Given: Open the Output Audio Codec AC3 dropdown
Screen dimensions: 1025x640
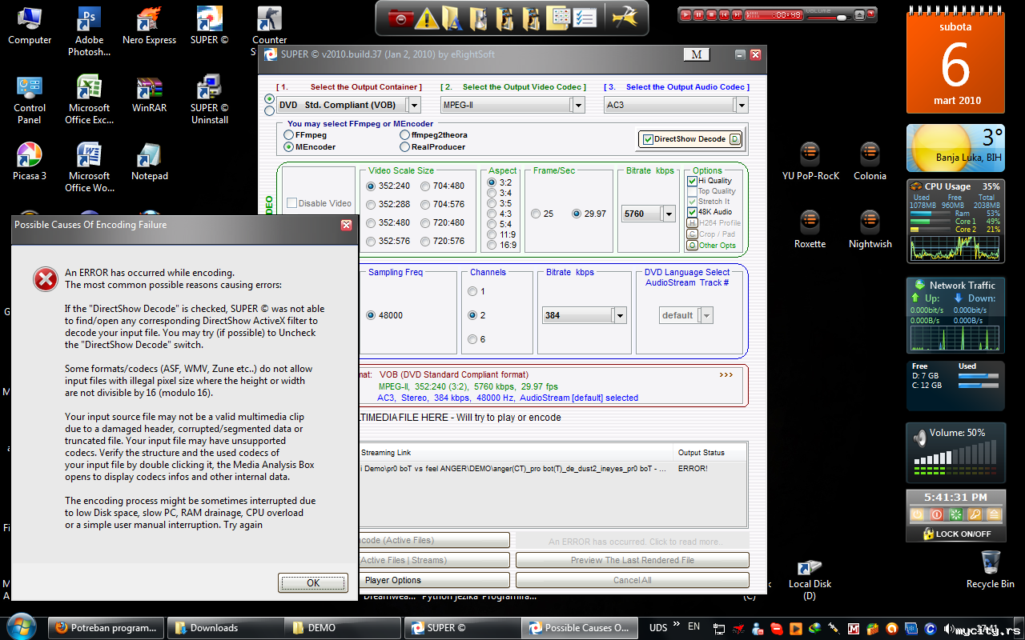Looking at the screenshot, I should coord(741,105).
